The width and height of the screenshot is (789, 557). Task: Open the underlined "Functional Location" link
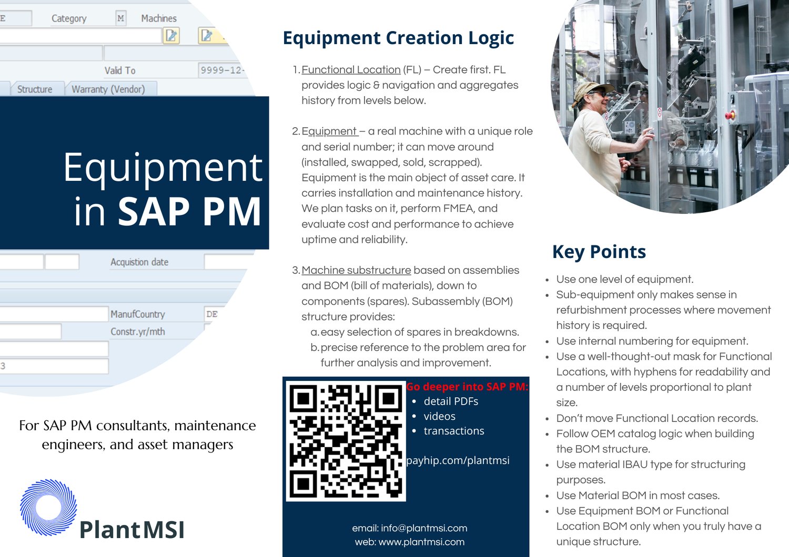pyautogui.click(x=351, y=69)
